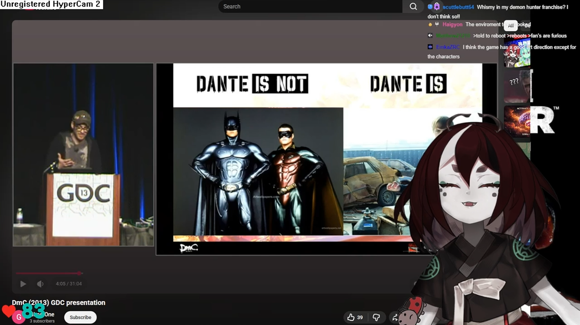The width and height of the screenshot is (580, 325).
Task: Click into the YouTube Search field
Action: [x=311, y=6]
